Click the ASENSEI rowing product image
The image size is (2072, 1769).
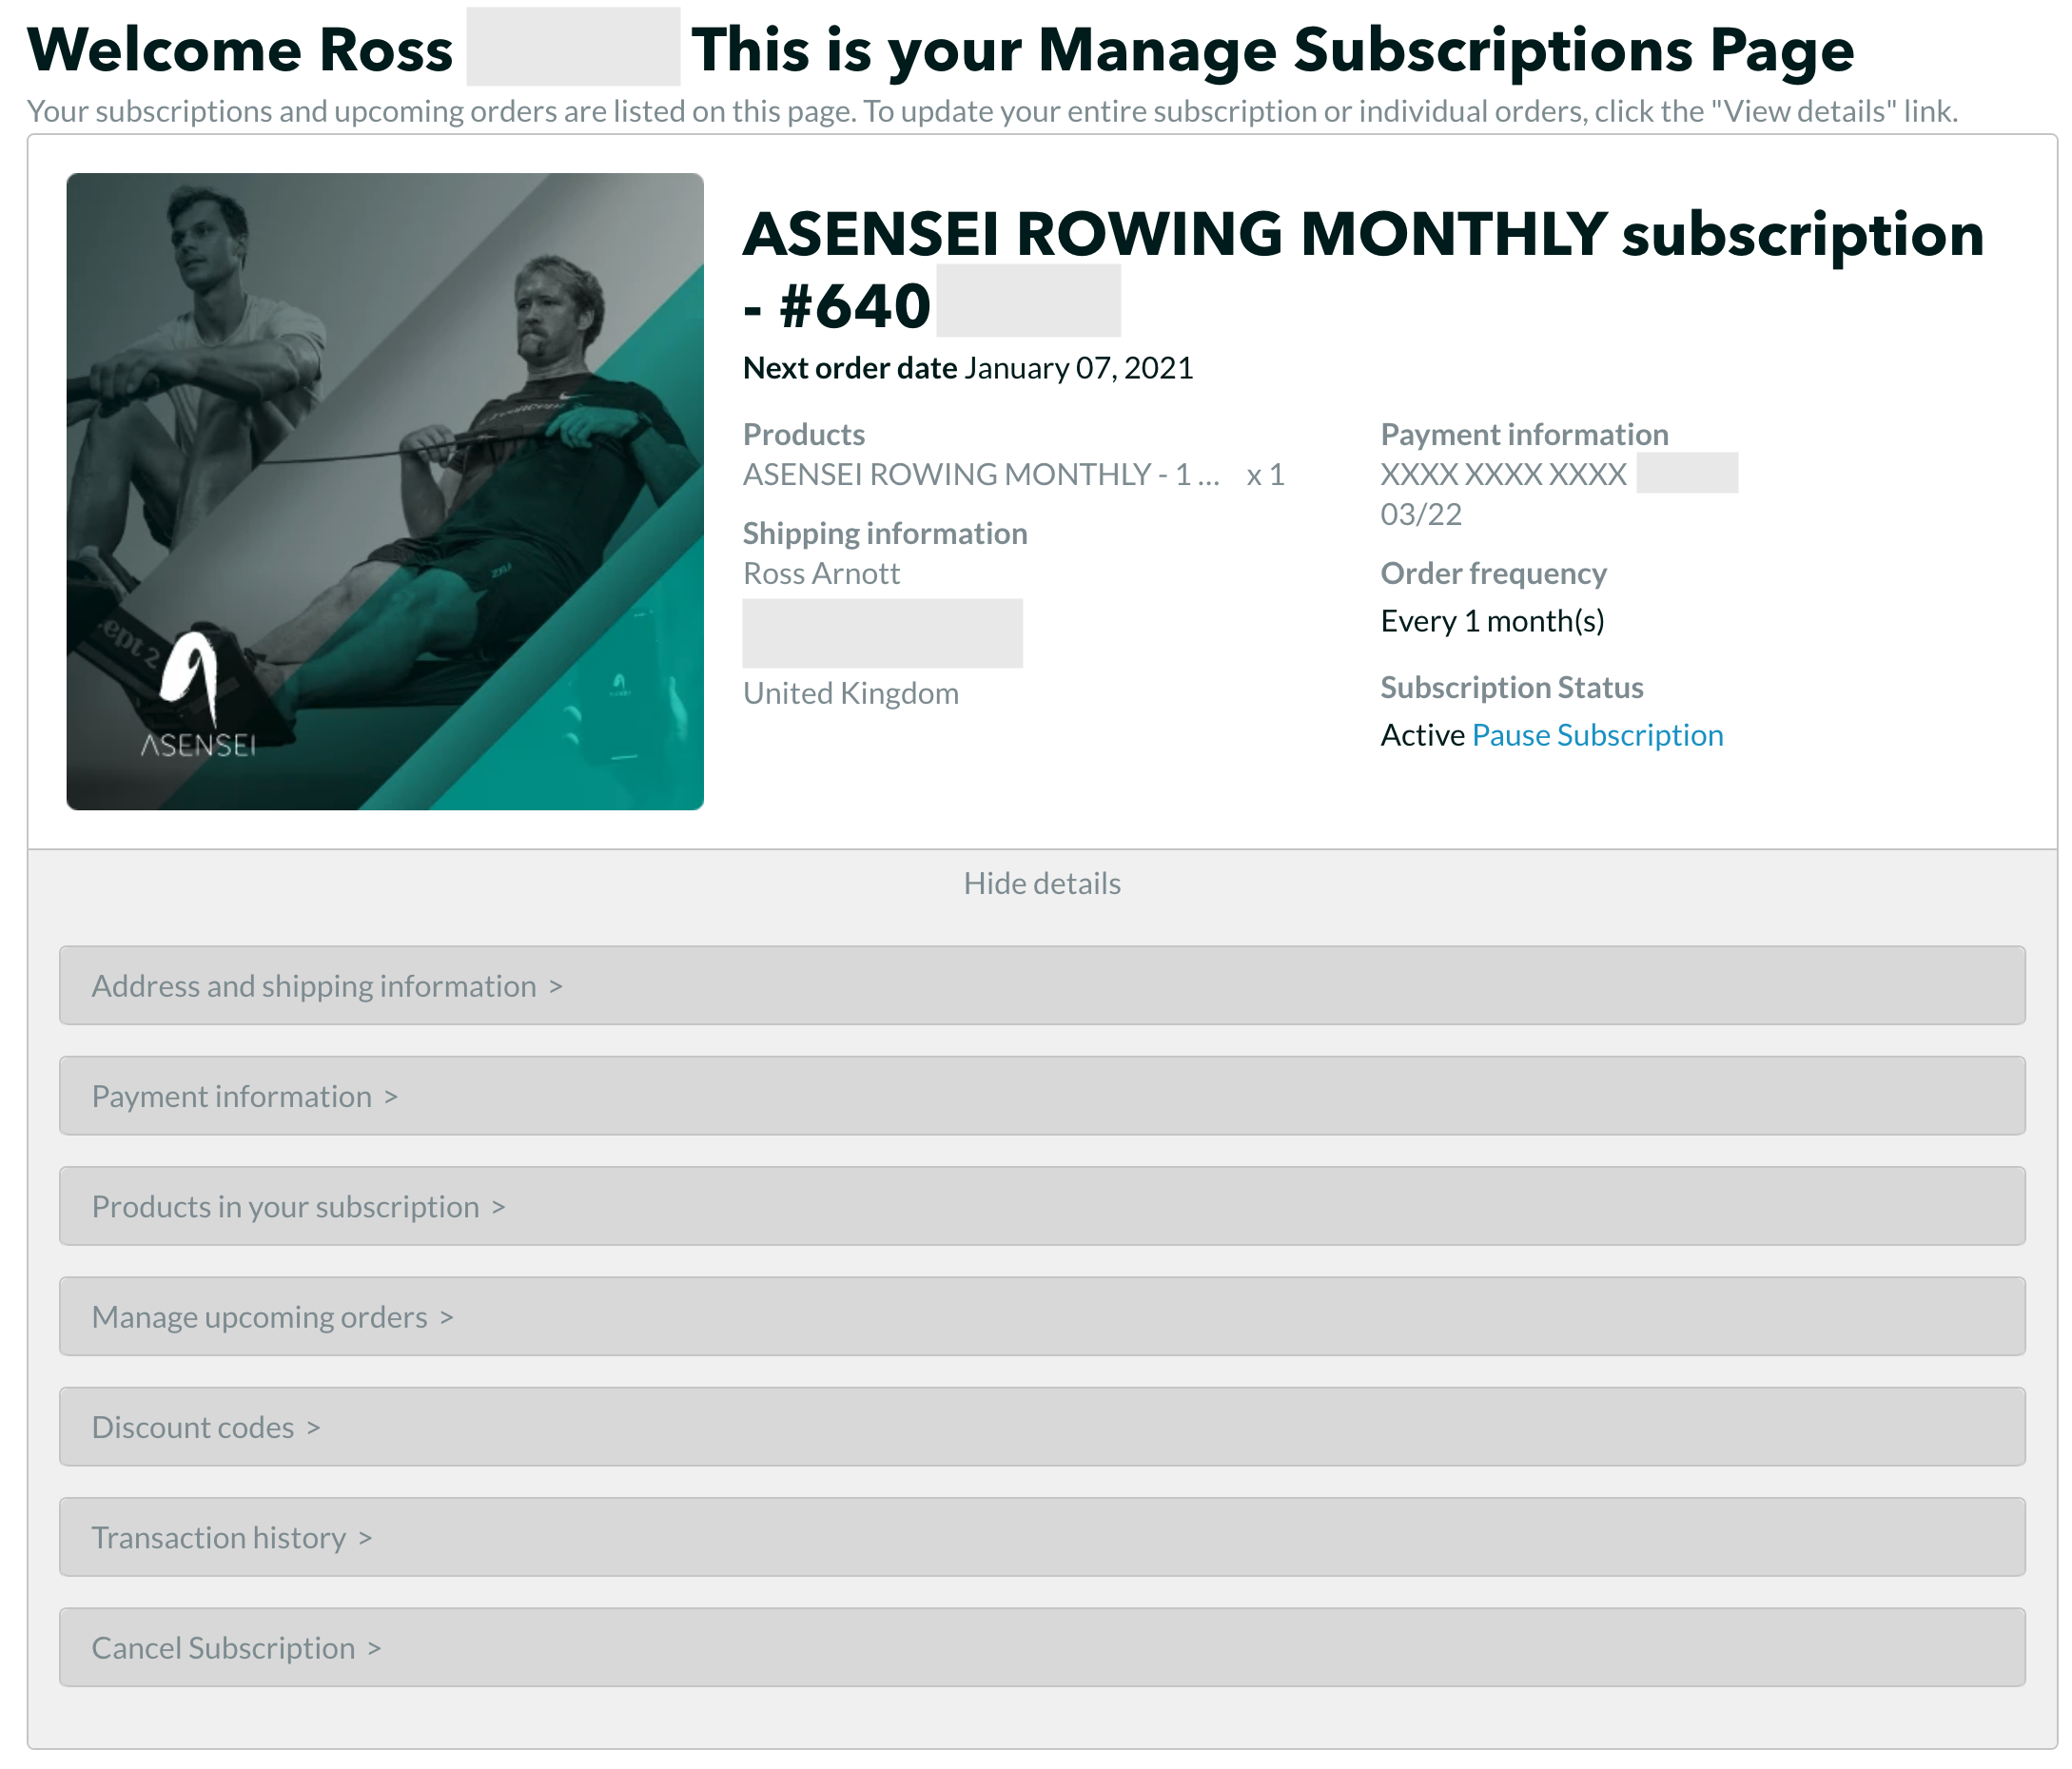click(x=385, y=491)
